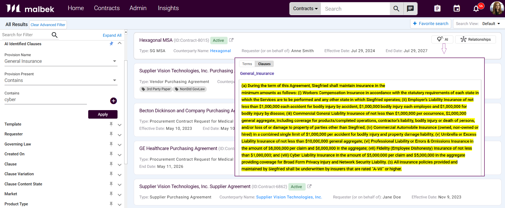Open Supplier Vision Technologies, Inc. counterparty link

(289, 197)
